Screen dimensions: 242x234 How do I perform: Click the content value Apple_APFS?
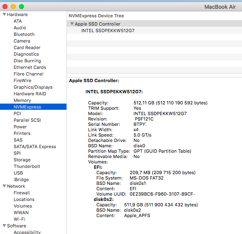click(137, 215)
